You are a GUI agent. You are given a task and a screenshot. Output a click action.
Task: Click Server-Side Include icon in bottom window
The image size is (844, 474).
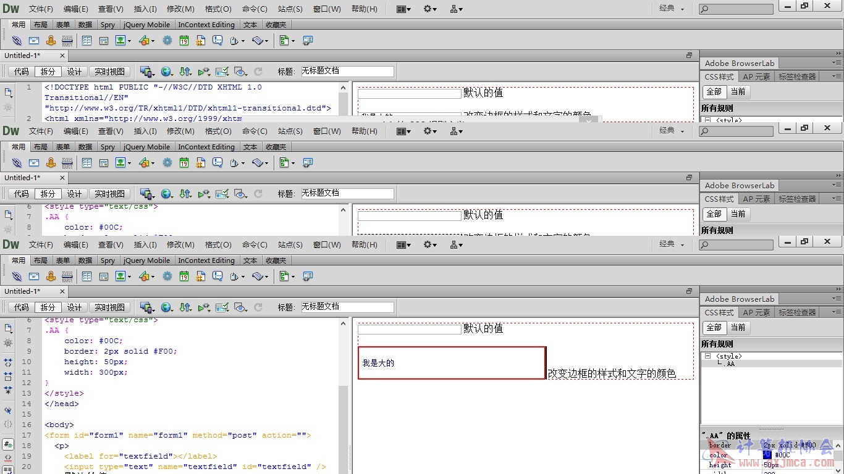[x=201, y=276]
